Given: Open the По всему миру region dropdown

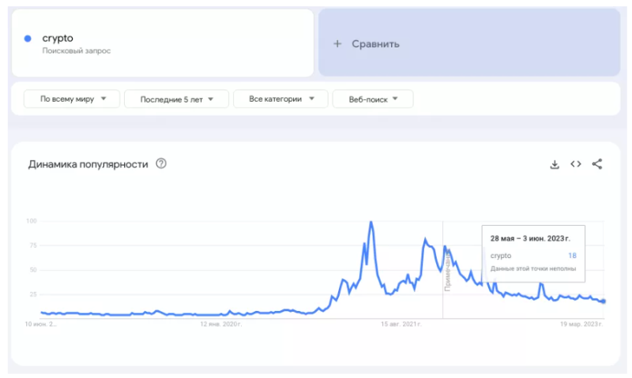Looking at the screenshot, I should coord(72,99).
